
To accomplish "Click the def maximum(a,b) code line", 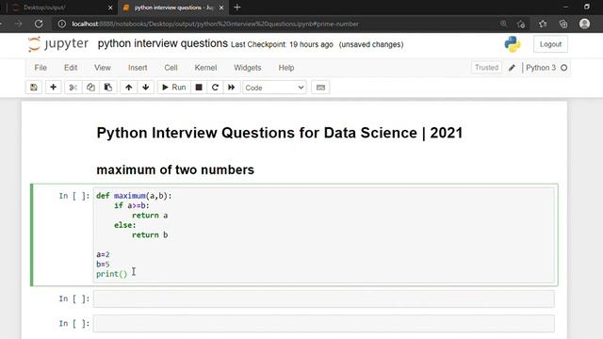I will point(134,196).
